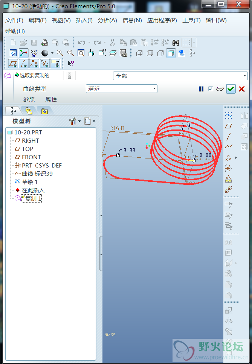Viewport: 252px width, 364px height.
Task: Click the context help arrow-question icon
Action: 71,63
